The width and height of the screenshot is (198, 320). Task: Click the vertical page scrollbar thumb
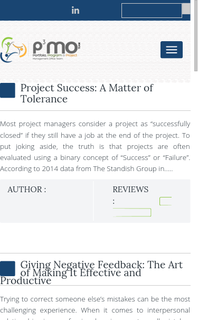(x=196, y=35)
